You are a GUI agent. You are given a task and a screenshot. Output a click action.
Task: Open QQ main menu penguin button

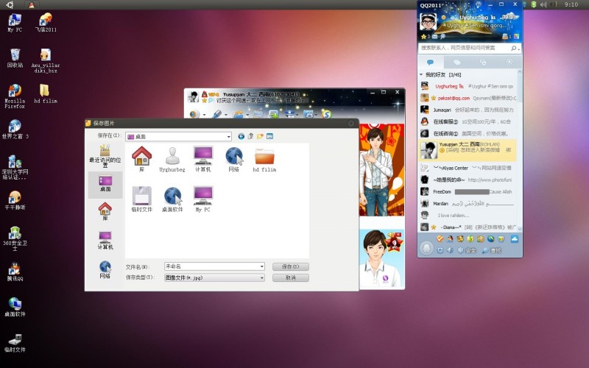[x=426, y=249]
